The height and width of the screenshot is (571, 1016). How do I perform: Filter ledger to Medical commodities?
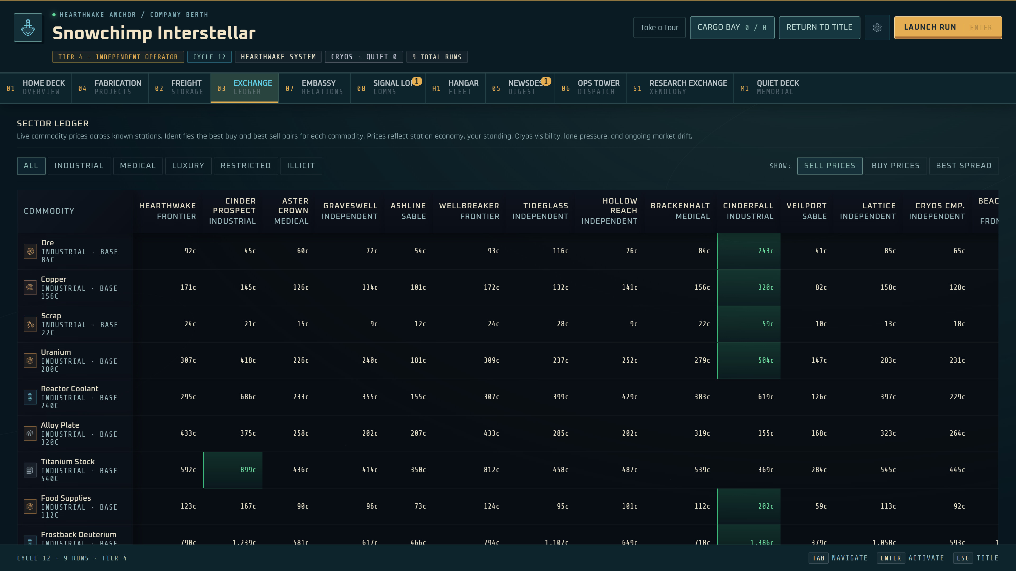(138, 166)
